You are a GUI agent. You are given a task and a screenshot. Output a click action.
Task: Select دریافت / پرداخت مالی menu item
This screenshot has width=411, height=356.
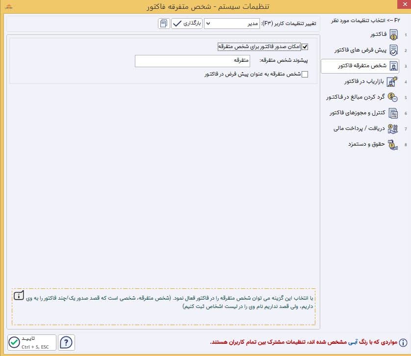359,128
